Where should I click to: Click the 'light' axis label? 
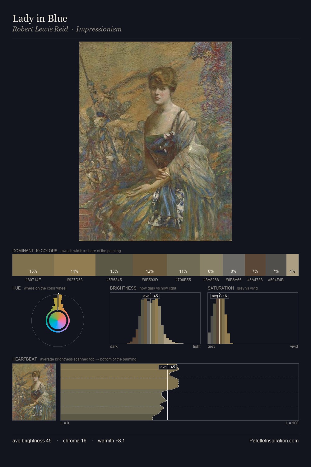point(197,347)
